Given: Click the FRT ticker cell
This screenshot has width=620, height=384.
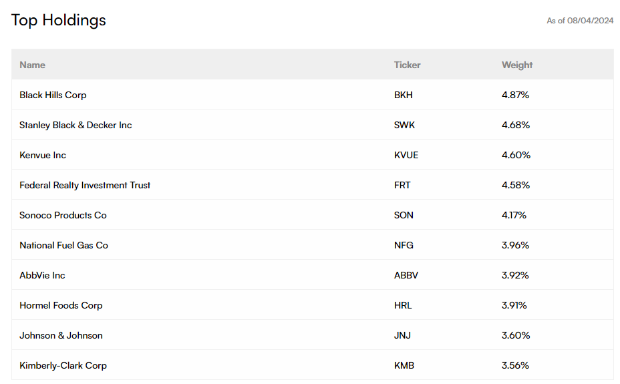Looking at the screenshot, I should pyautogui.click(x=402, y=185).
